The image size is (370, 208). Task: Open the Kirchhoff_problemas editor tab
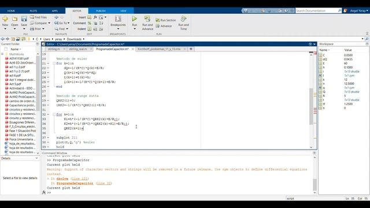coord(159,49)
